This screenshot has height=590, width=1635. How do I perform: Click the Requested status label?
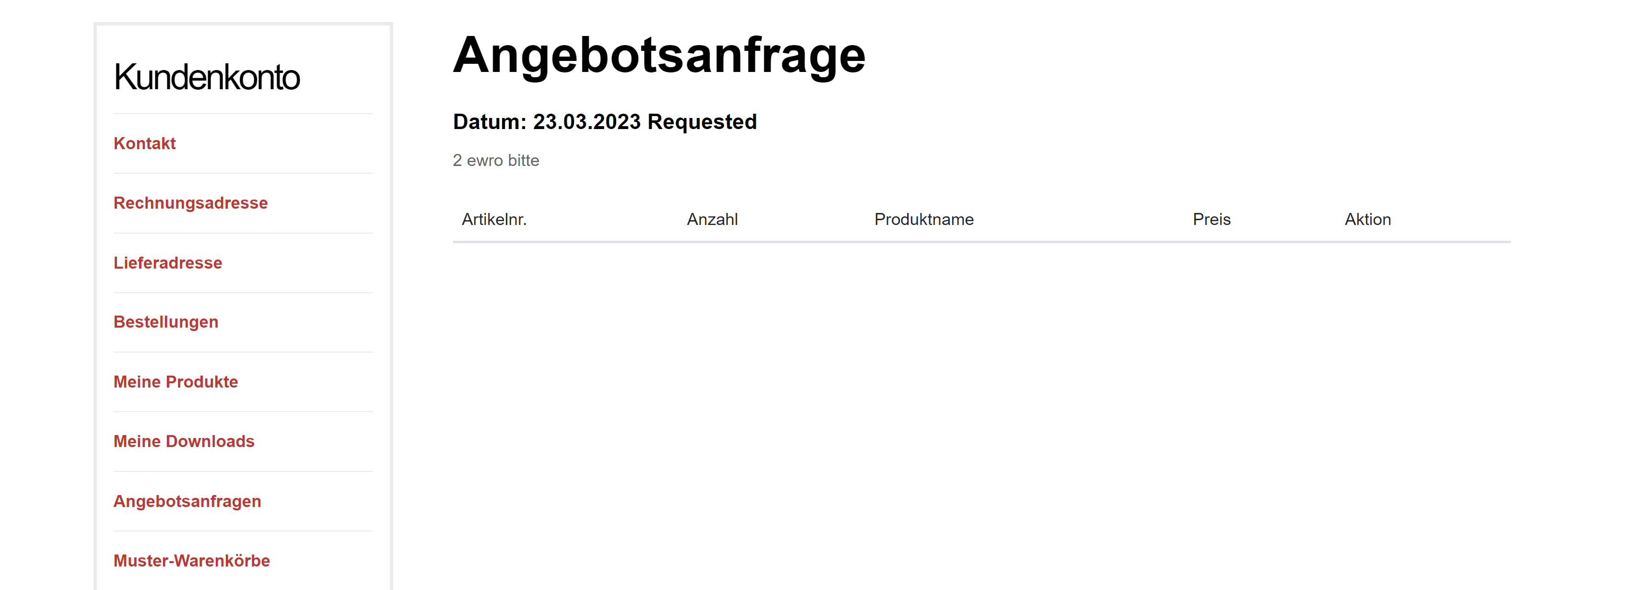point(702,121)
